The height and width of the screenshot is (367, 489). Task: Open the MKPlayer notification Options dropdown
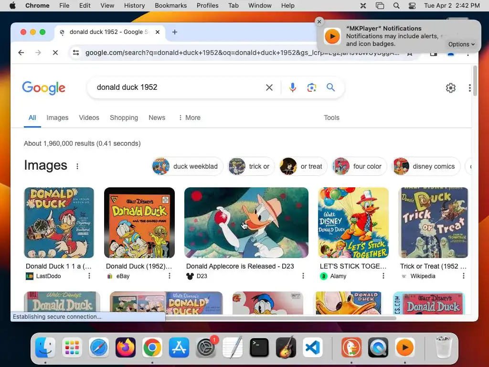tap(461, 44)
